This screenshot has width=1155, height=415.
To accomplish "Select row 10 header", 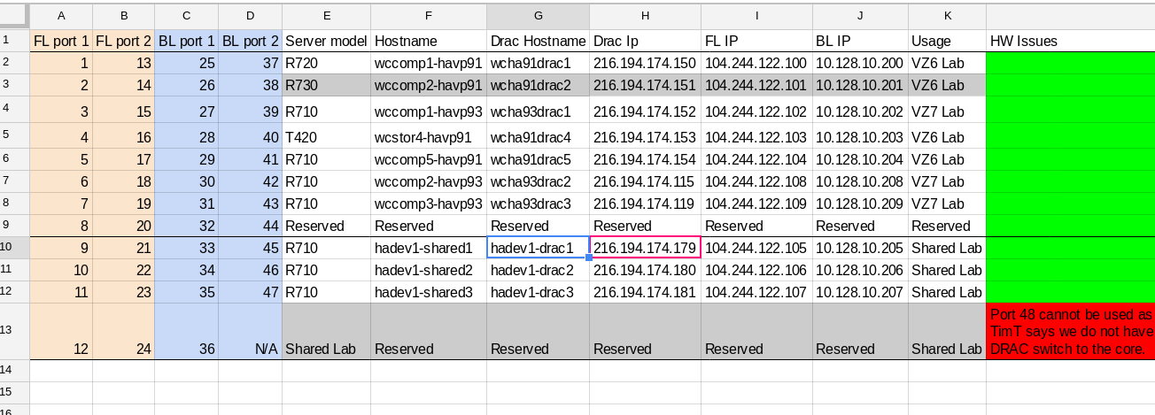I will (x=14, y=248).
